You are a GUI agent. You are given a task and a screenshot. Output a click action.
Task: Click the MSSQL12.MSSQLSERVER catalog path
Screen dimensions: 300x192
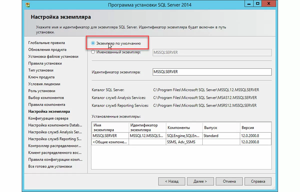click(206, 90)
